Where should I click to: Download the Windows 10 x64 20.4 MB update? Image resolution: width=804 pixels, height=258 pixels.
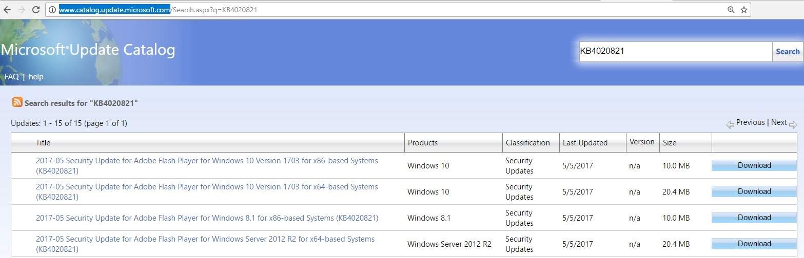click(x=754, y=191)
